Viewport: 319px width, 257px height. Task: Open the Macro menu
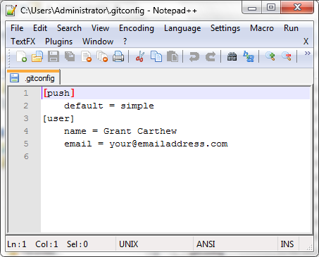click(262, 28)
